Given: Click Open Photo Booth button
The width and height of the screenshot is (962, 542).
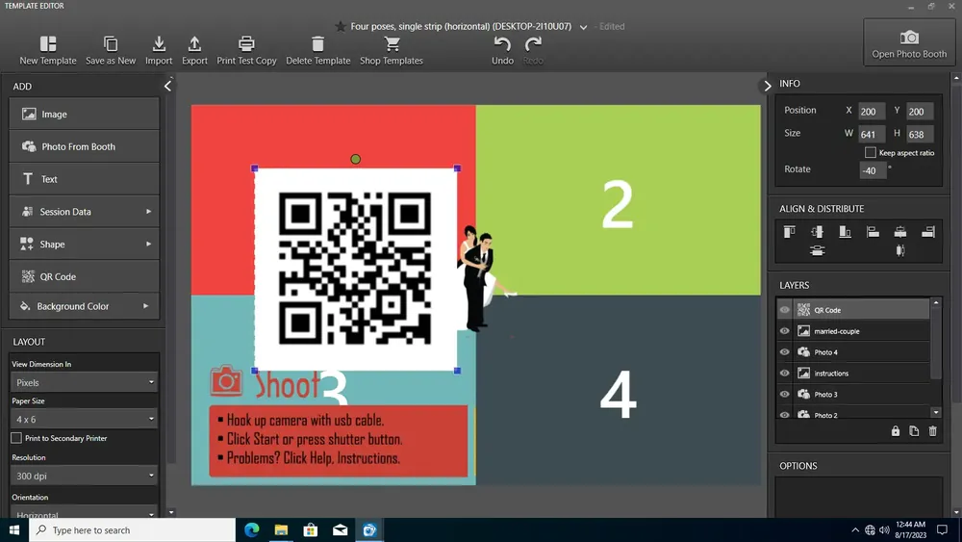Looking at the screenshot, I should pyautogui.click(x=909, y=43).
